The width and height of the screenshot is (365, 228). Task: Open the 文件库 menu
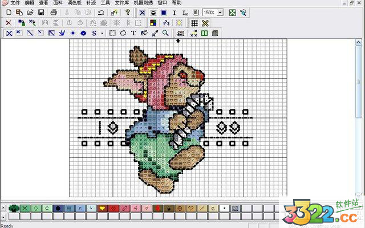pos(122,3)
